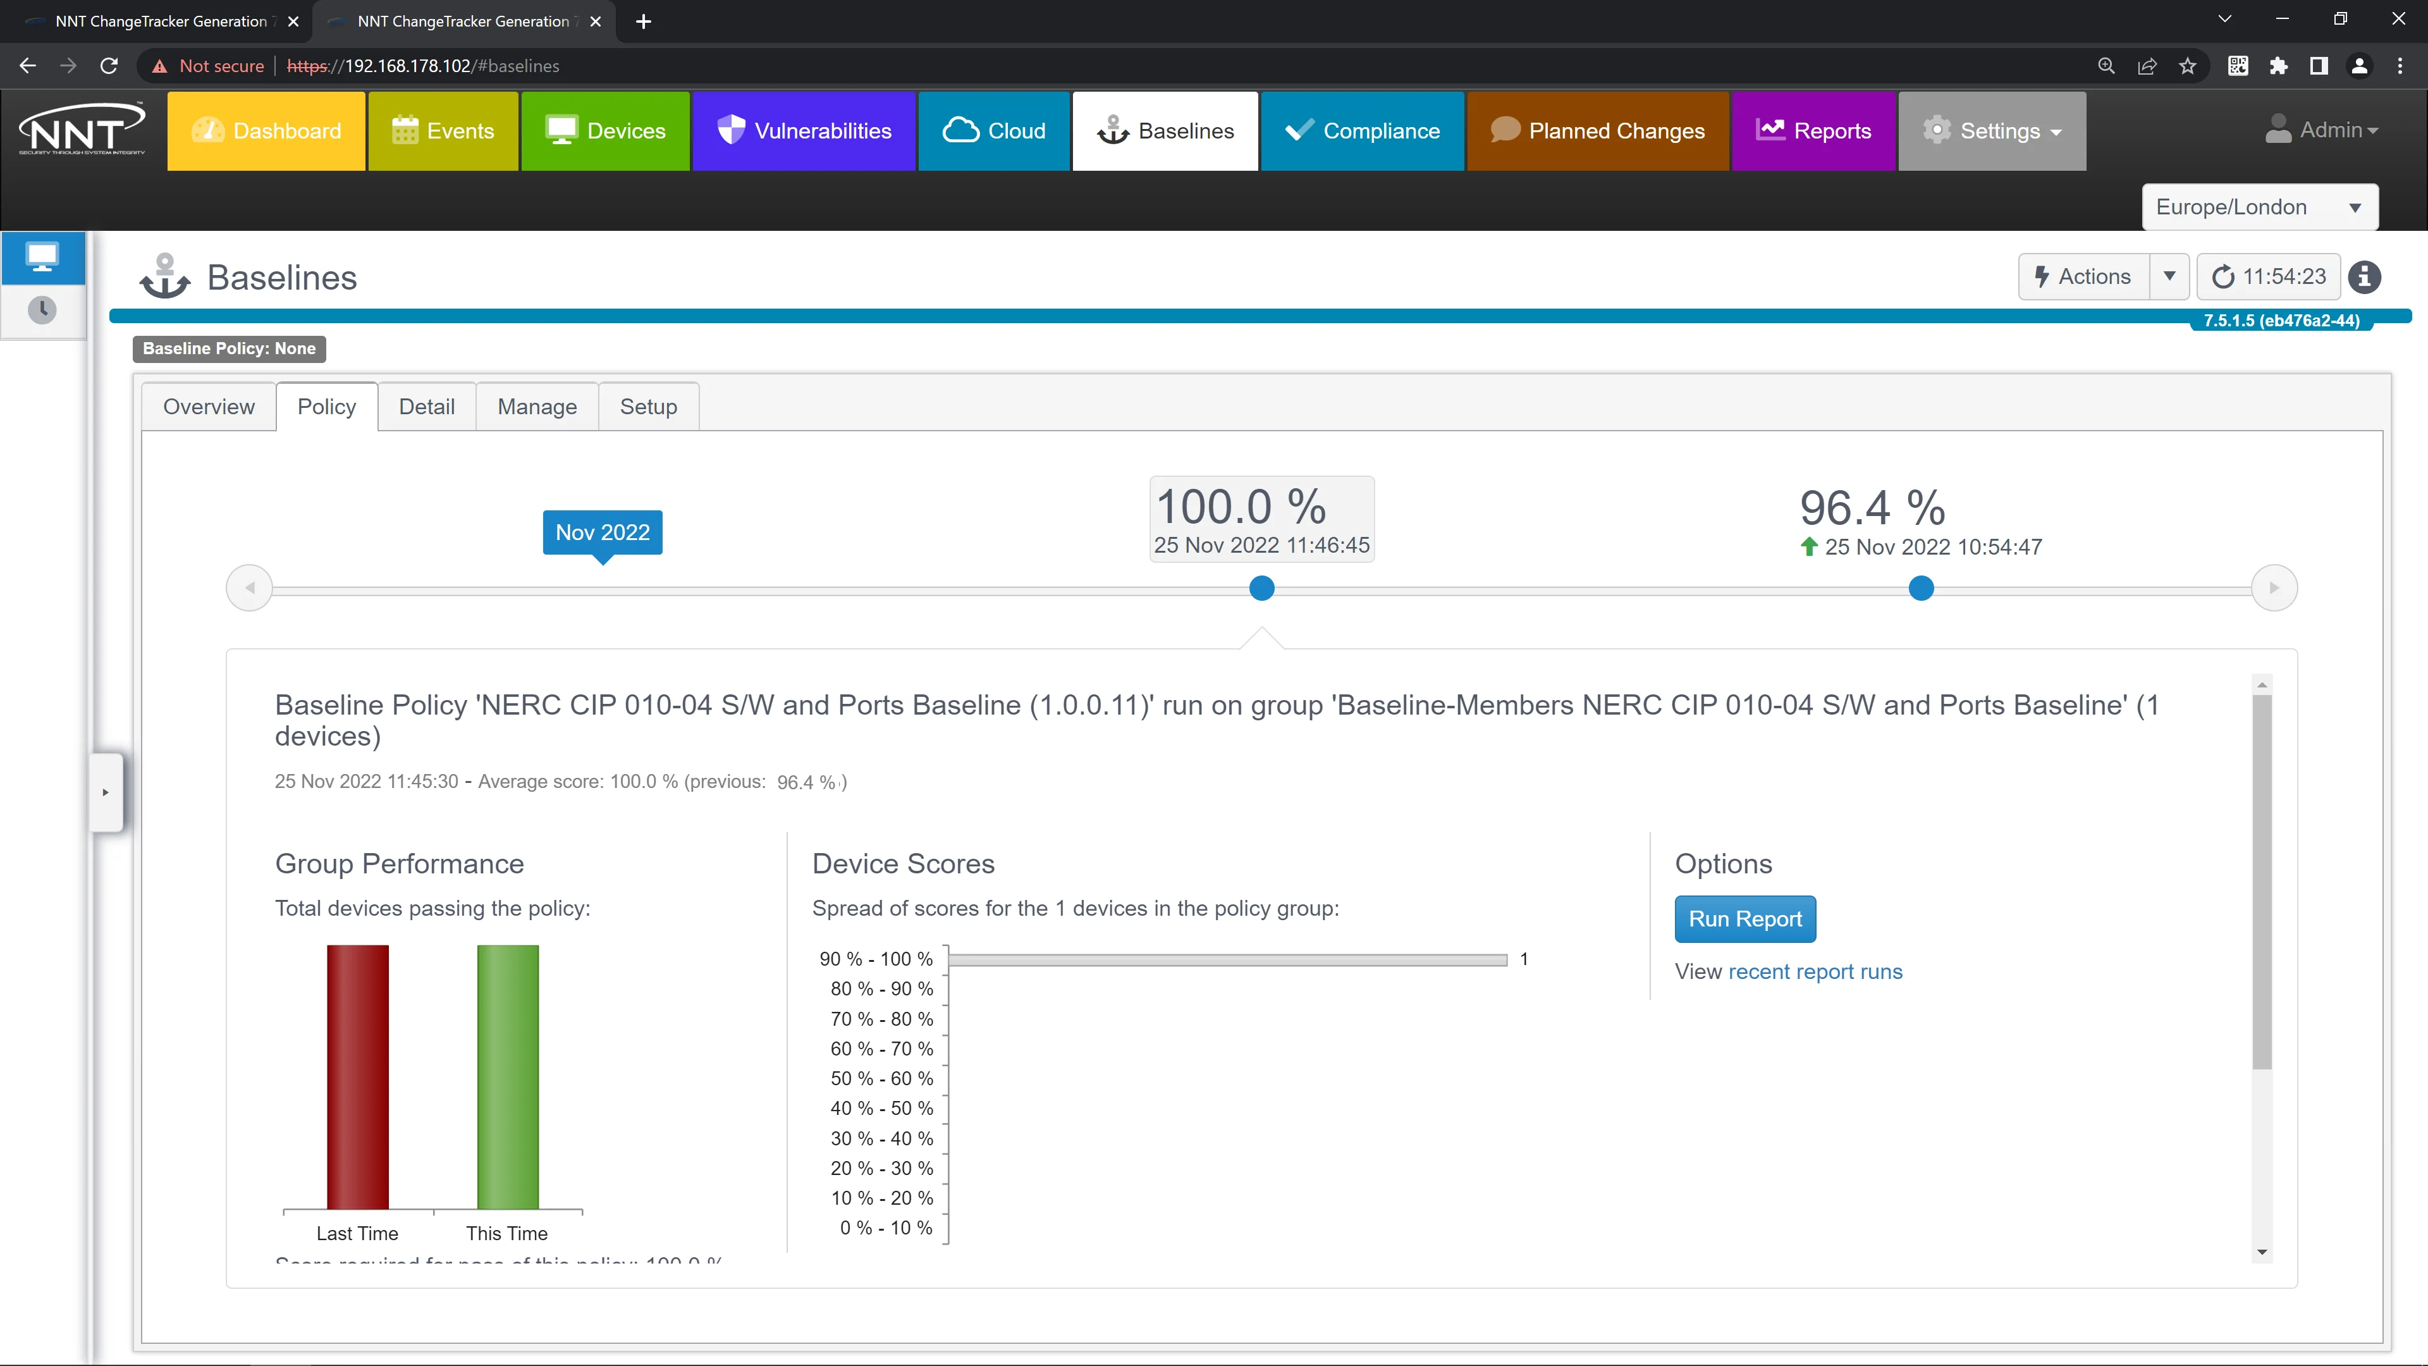Select the 96.4 % timeline point
Image resolution: width=2428 pixels, height=1366 pixels.
click(x=1921, y=588)
